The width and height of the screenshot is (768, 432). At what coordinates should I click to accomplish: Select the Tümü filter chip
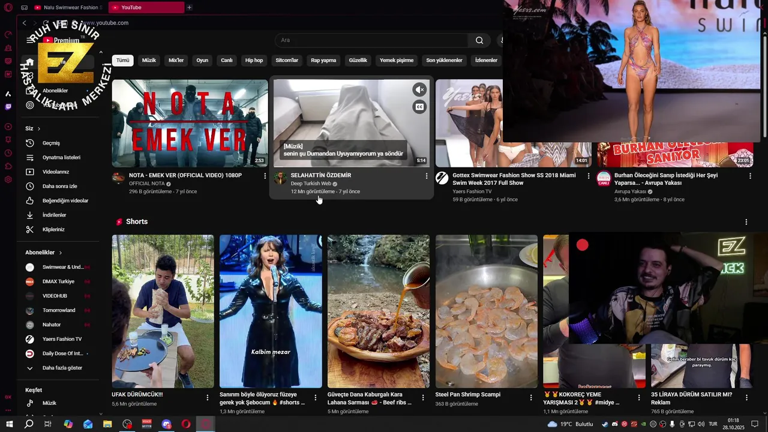pos(123,61)
